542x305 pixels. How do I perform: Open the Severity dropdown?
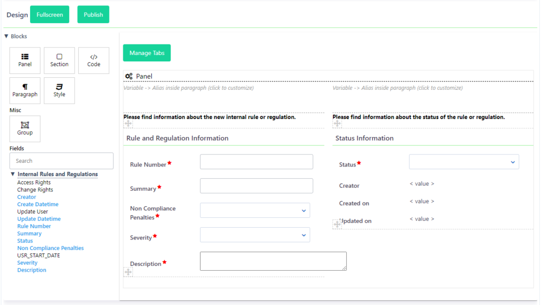pos(255,235)
